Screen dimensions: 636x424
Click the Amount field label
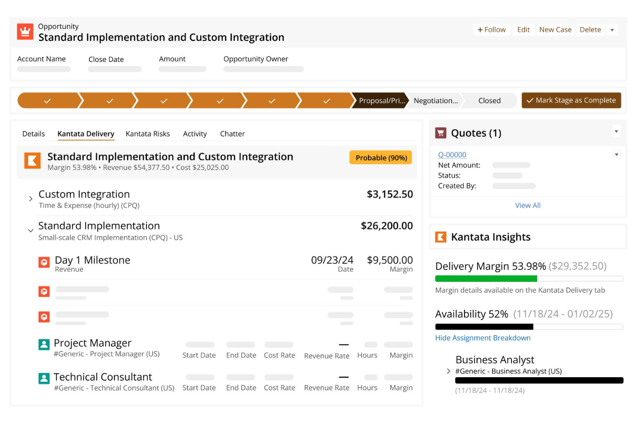pyautogui.click(x=172, y=59)
